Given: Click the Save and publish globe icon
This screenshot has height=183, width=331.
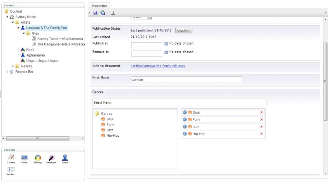Looking at the screenshot, I should pos(103,13).
